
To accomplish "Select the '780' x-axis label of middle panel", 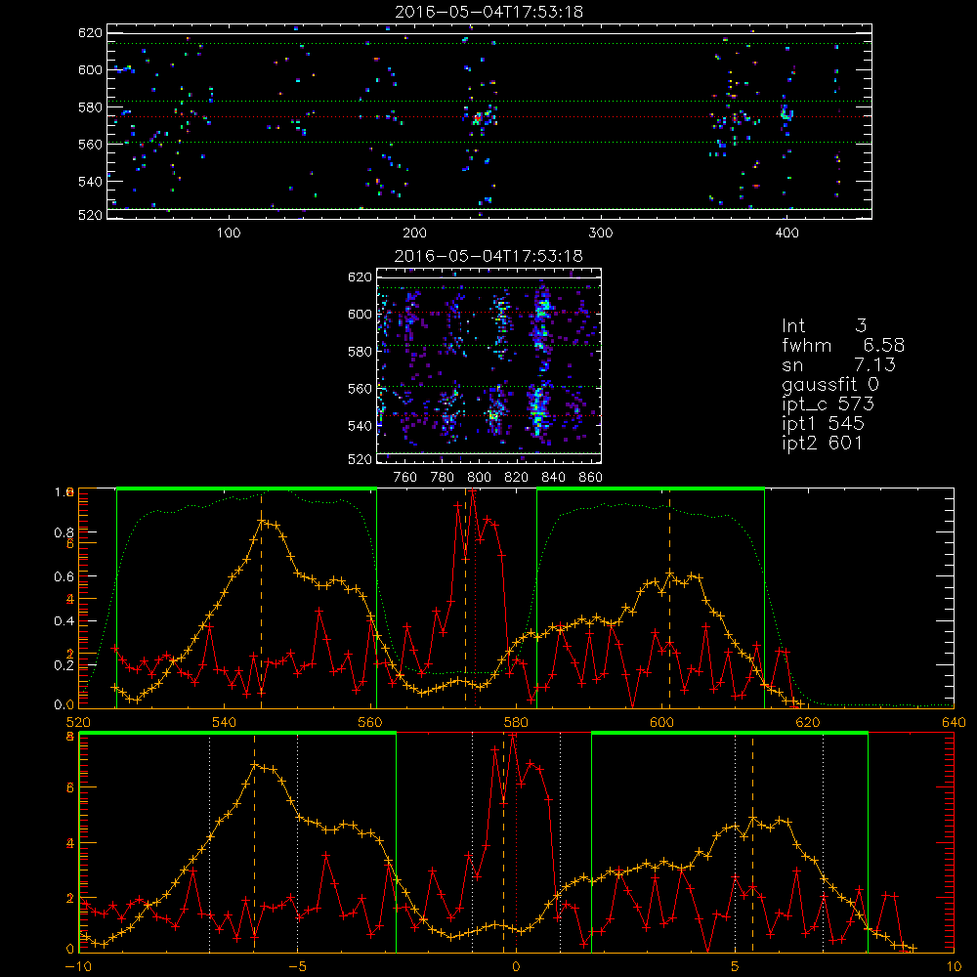I will pyautogui.click(x=443, y=478).
